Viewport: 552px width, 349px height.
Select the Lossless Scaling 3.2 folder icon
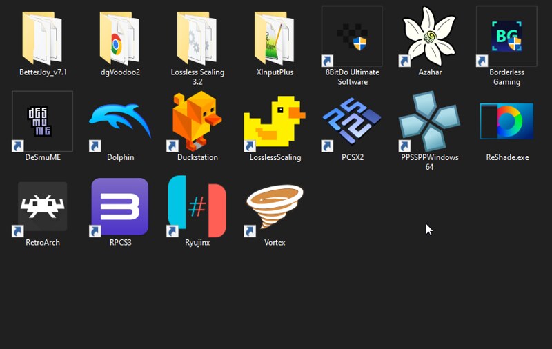(x=197, y=38)
